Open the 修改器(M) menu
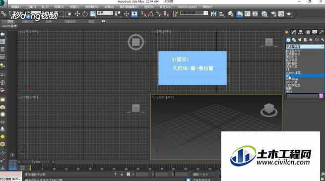The width and height of the screenshot is (325, 181). pyautogui.click(x=92, y=7)
